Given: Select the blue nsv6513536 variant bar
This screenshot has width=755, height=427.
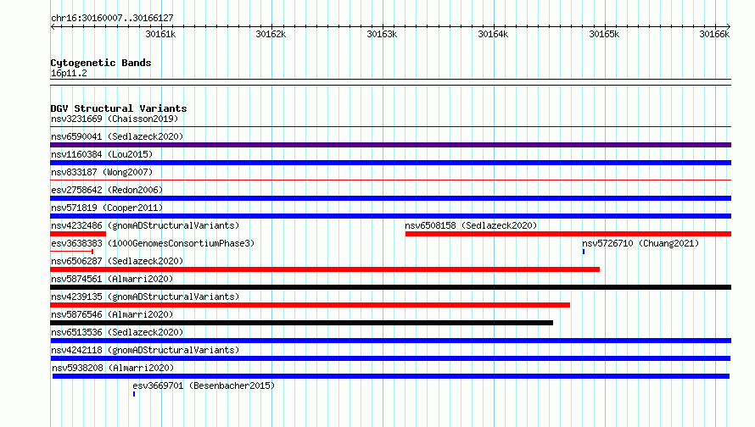Looking at the screenshot, I should click(390, 341).
